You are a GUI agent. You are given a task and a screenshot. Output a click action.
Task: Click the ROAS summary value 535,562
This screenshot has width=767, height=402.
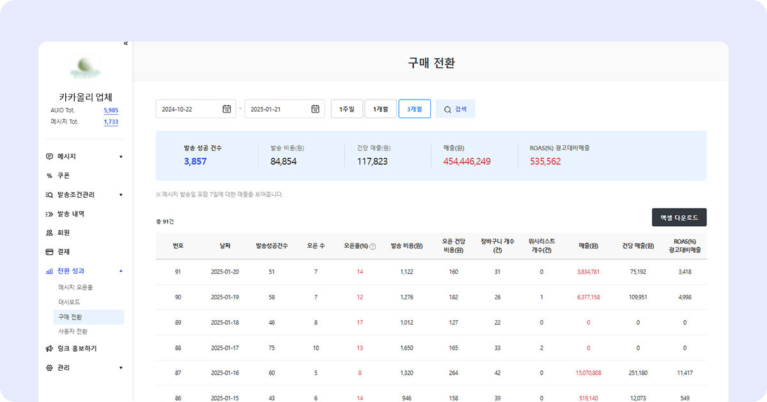point(545,161)
